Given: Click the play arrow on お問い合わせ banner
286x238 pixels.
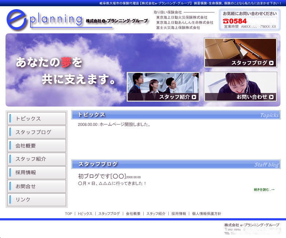Looking at the screenshot, I should click(x=271, y=97).
